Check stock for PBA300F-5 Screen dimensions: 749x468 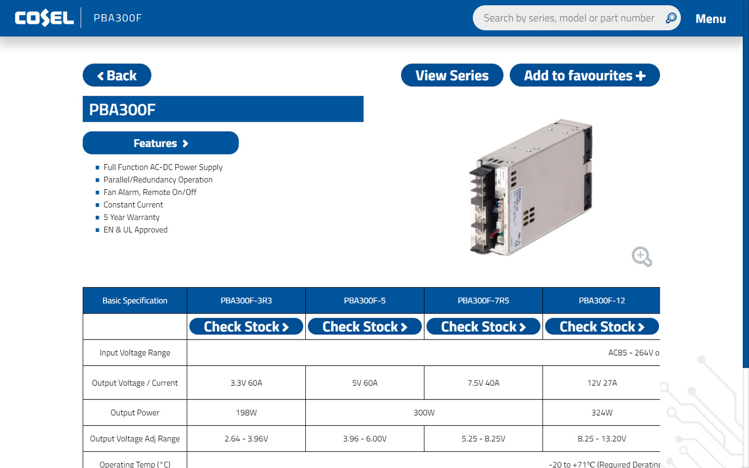(x=365, y=327)
